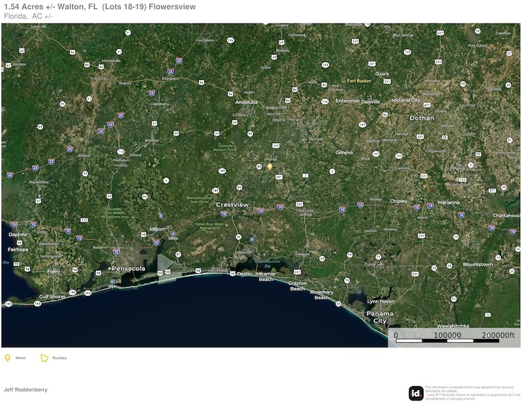The height and width of the screenshot is (403, 522).
Task: Click the Milton town label
Action: (x=157, y=229)
